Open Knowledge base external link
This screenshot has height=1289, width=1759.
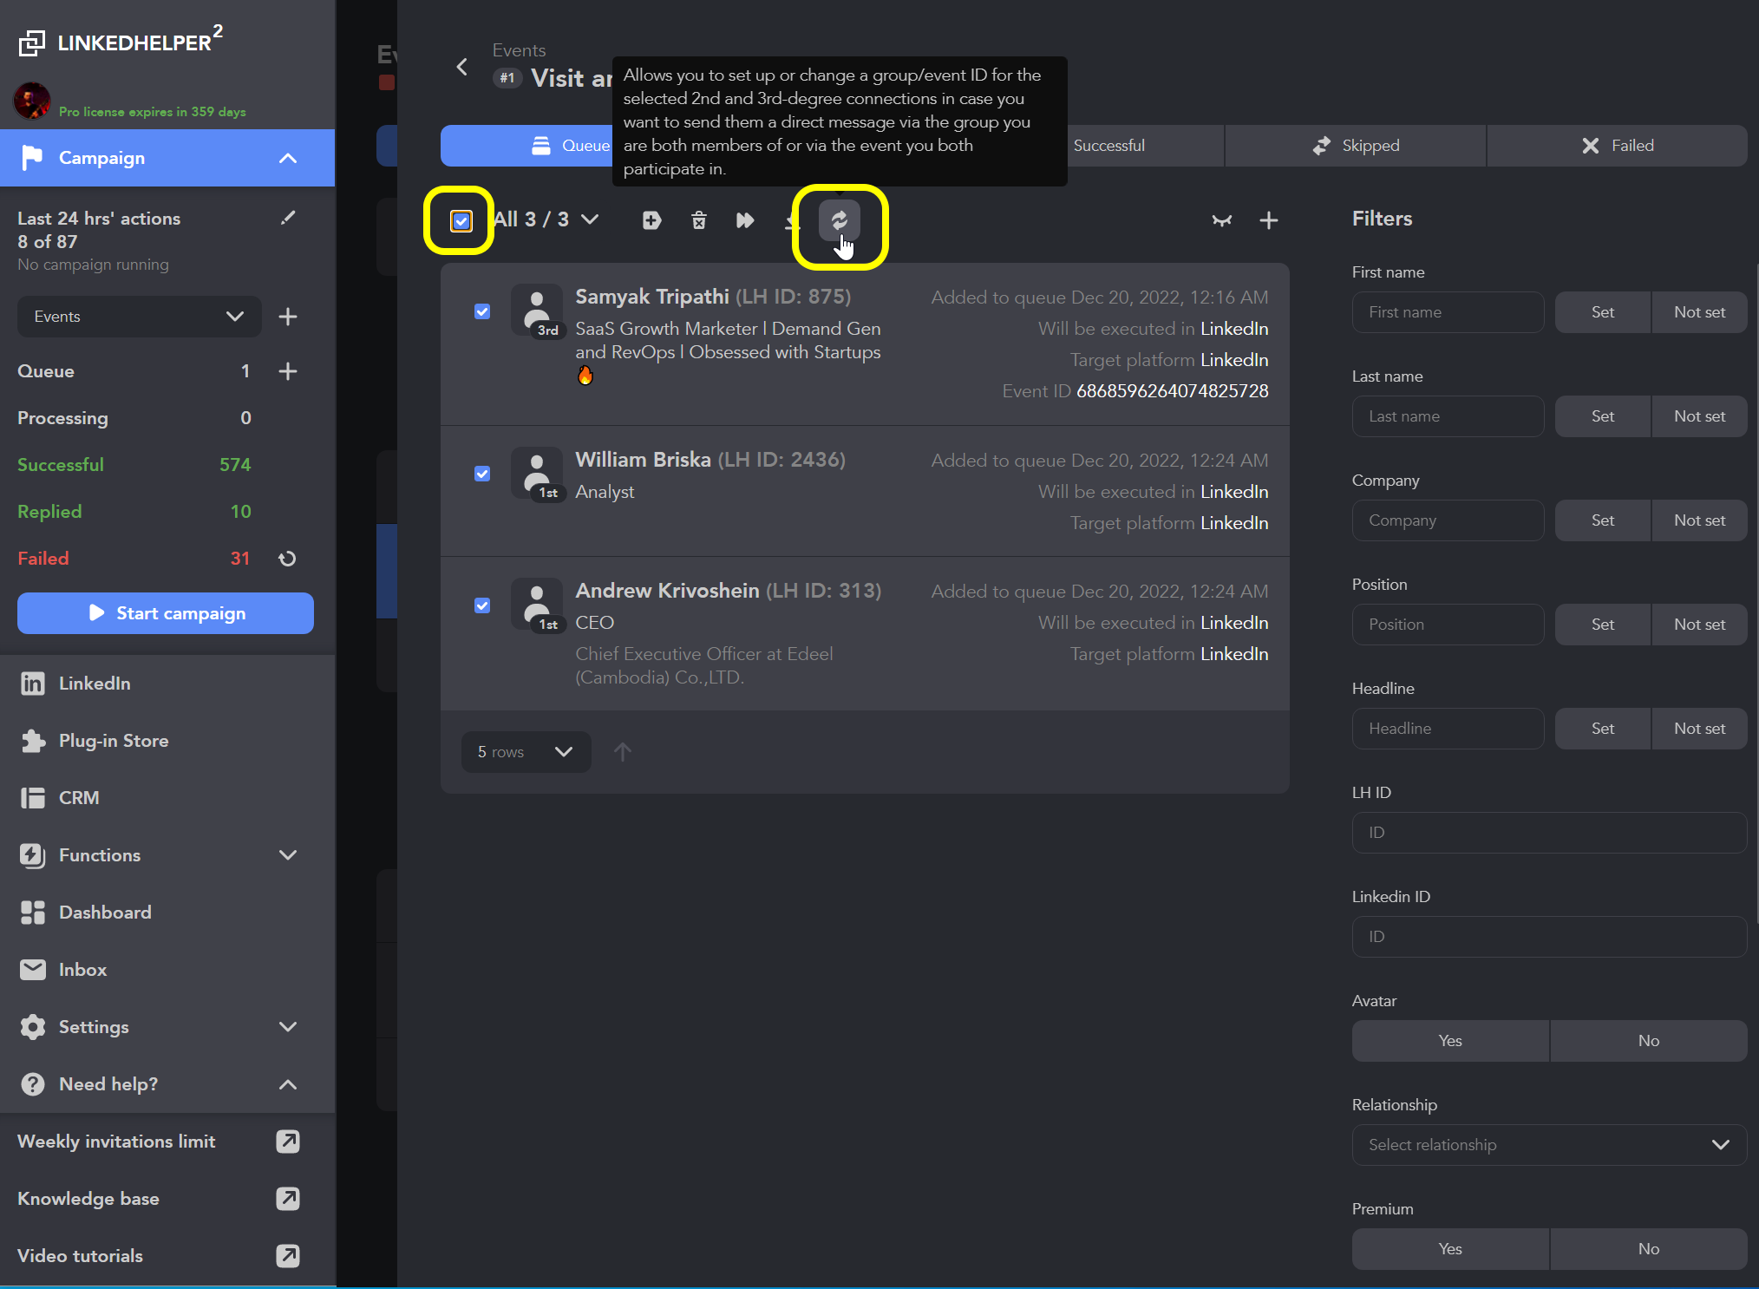[x=288, y=1199]
